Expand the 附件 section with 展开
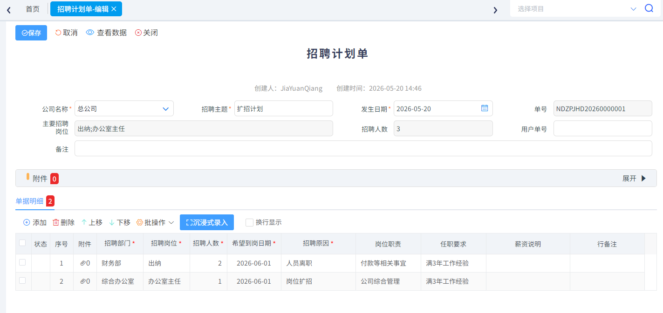 pyautogui.click(x=634, y=178)
